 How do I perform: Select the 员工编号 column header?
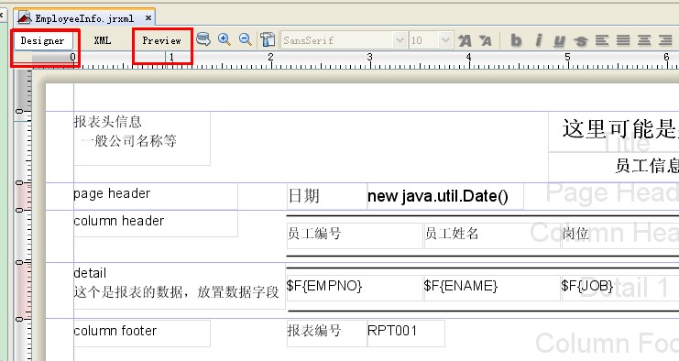(x=355, y=235)
